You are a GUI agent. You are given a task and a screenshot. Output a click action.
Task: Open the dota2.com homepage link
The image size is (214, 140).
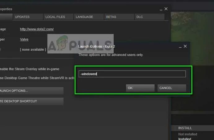[x=37, y=29]
